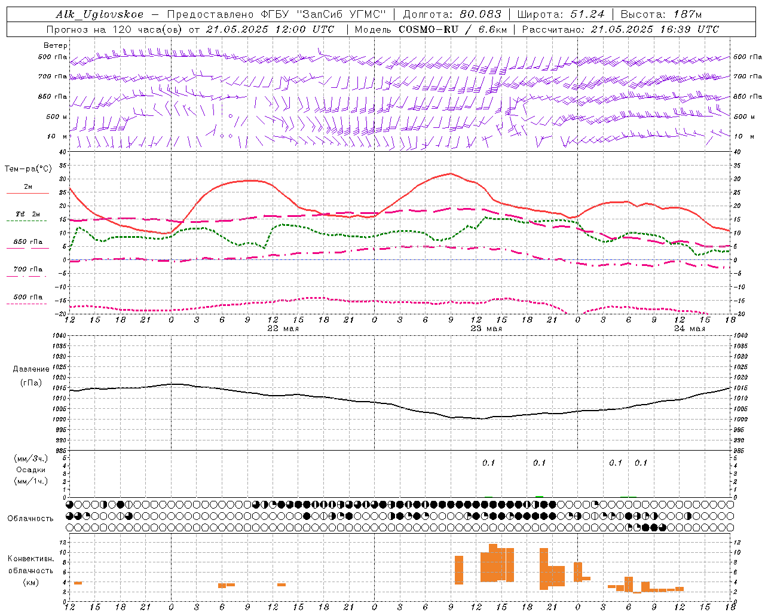The height and width of the screenshot is (612, 765).
Task: Click the solid red line sample under 2м
Action: 27,193
